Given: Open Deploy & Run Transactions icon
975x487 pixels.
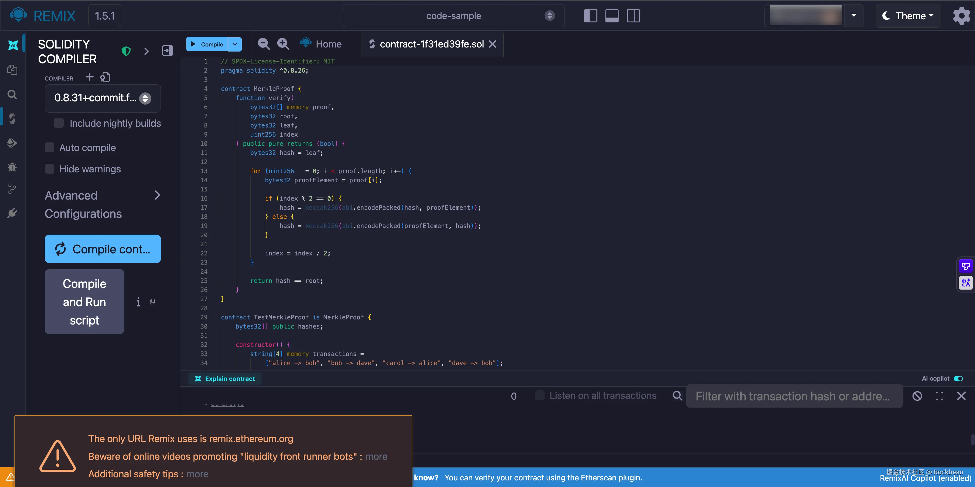Looking at the screenshot, I should (x=12, y=143).
